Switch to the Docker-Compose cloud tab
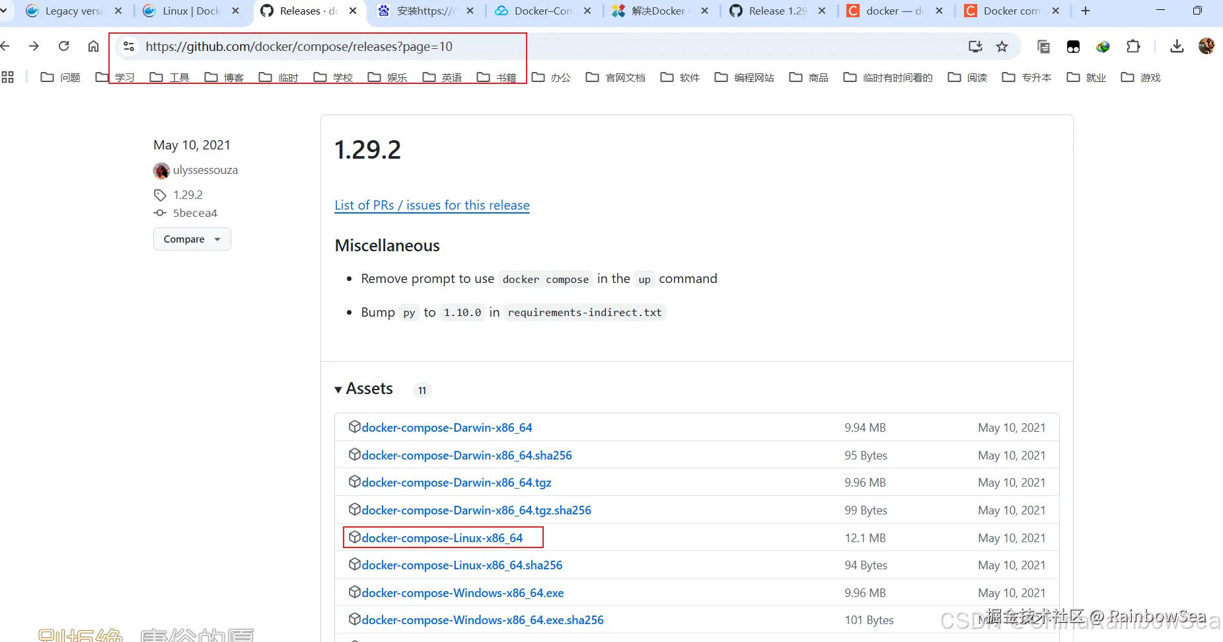 click(535, 11)
